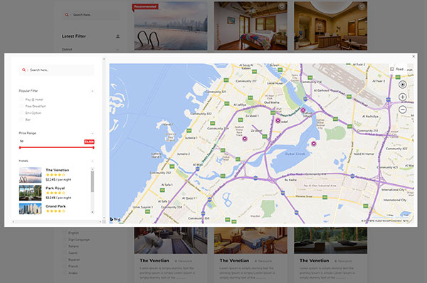Screen dimensions: 427x283
Task: Click the hotels list scroll-down arrow
Action: (x=93, y=212)
